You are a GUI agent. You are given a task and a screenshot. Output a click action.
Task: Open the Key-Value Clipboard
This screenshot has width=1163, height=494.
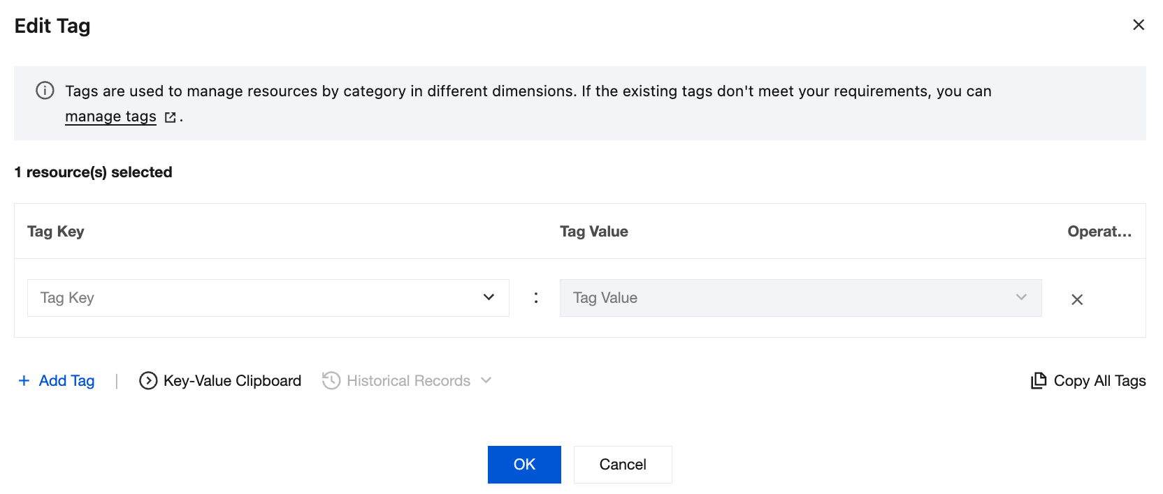pyautogui.click(x=232, y=381)
